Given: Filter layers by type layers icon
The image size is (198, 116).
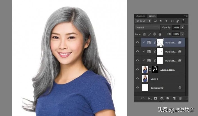Looking at the screenshot, I should coord(167,21).
